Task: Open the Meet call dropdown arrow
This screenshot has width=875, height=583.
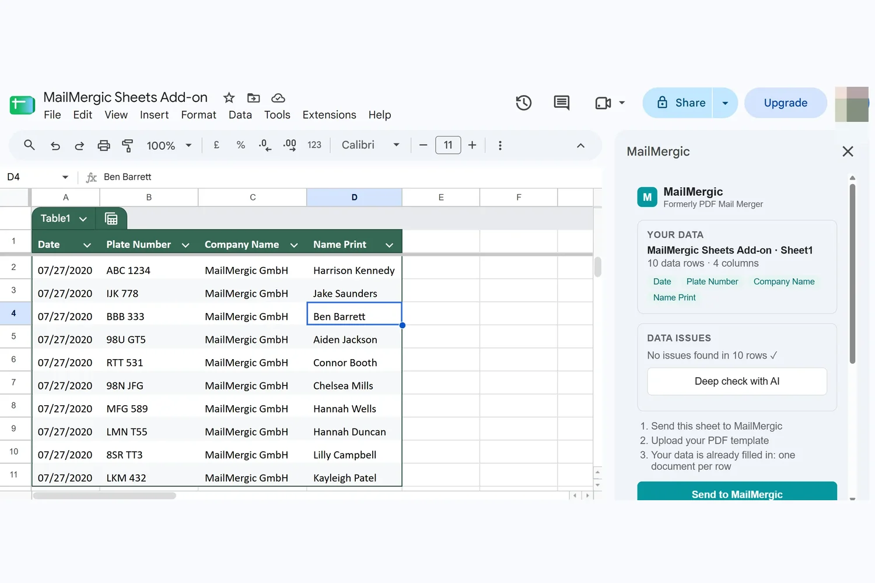Action: tap(622, 103)
